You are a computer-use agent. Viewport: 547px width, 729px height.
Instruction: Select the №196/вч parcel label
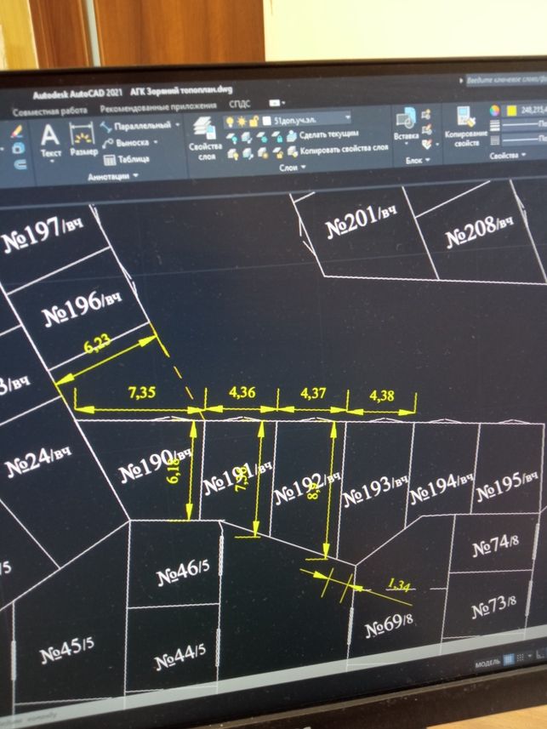(x=82, y=308)
